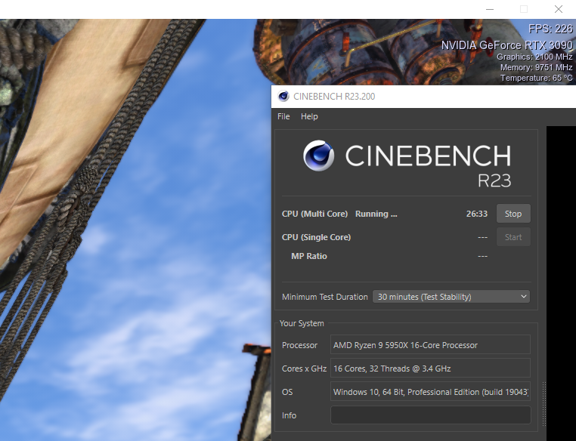The image size is (576, 441).
Task: Click the CINEBENCH R23.200 window title
Action: 334,97
